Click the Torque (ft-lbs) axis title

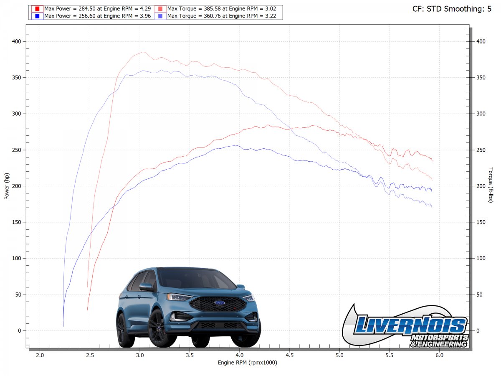491,185
